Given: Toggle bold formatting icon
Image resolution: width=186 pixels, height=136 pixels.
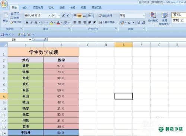Looking at the screenshot, I should click(x=27, y=23).
